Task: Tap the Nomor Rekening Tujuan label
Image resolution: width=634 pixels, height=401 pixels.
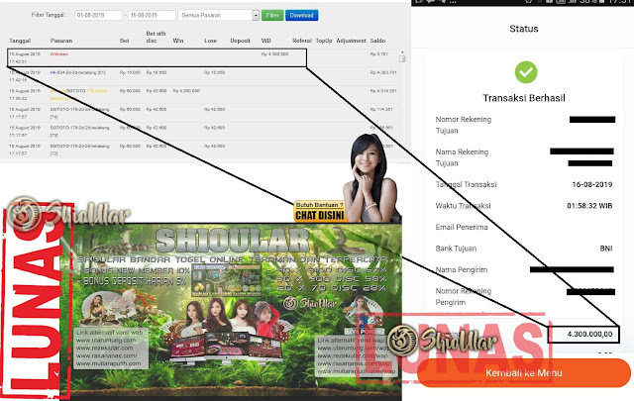Action: 464,125
